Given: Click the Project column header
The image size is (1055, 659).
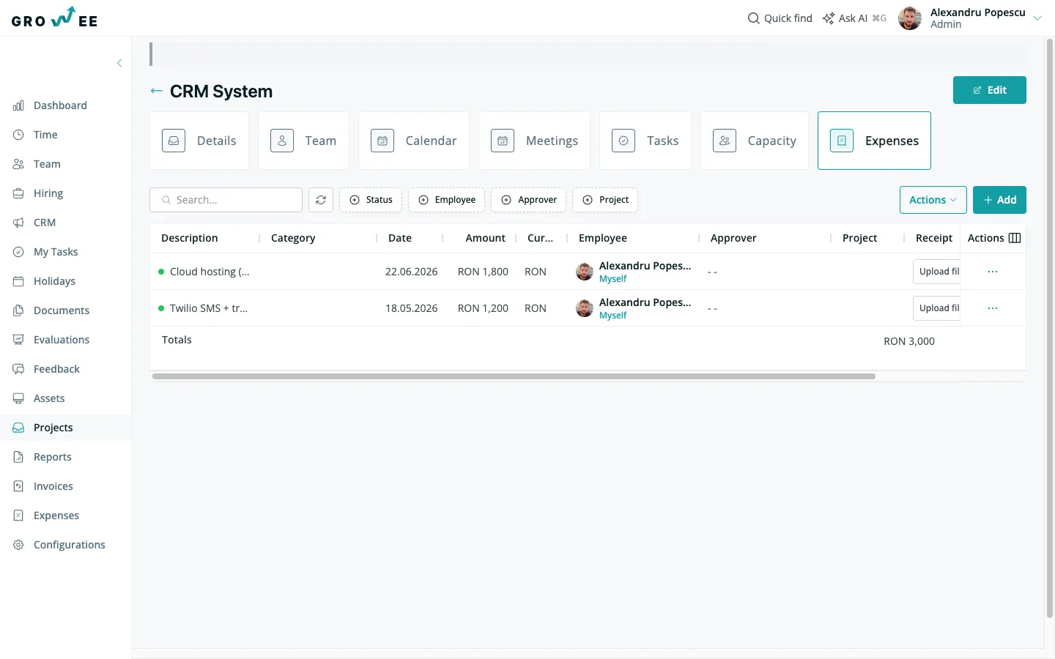Looking at the screenshot, I should pyautogui.click(x=859, y=238).
